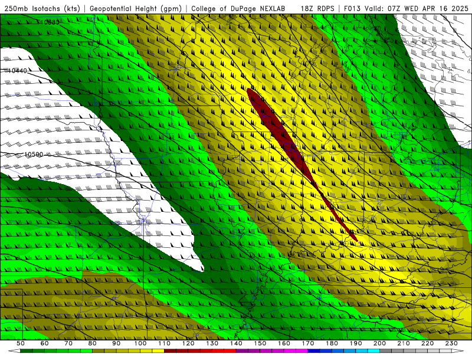The height and width of the screenshot is (354, 472).
Task: Click the 60 label on the color bar
Action: (x=44, y=343)
